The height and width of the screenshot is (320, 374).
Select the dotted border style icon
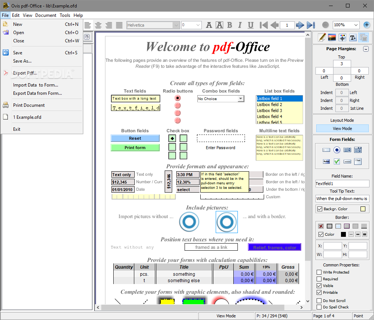(355, 226)
